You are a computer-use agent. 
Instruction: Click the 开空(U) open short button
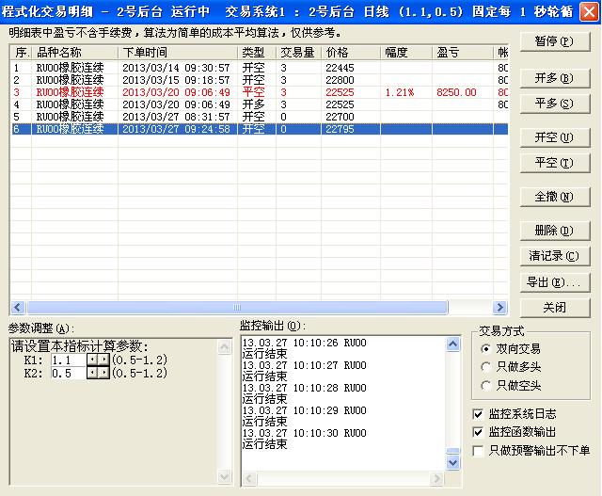pyautogui.click(x=554, y=138)
